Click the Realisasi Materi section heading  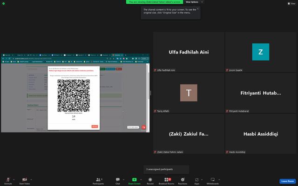click(x=33, y=105)
